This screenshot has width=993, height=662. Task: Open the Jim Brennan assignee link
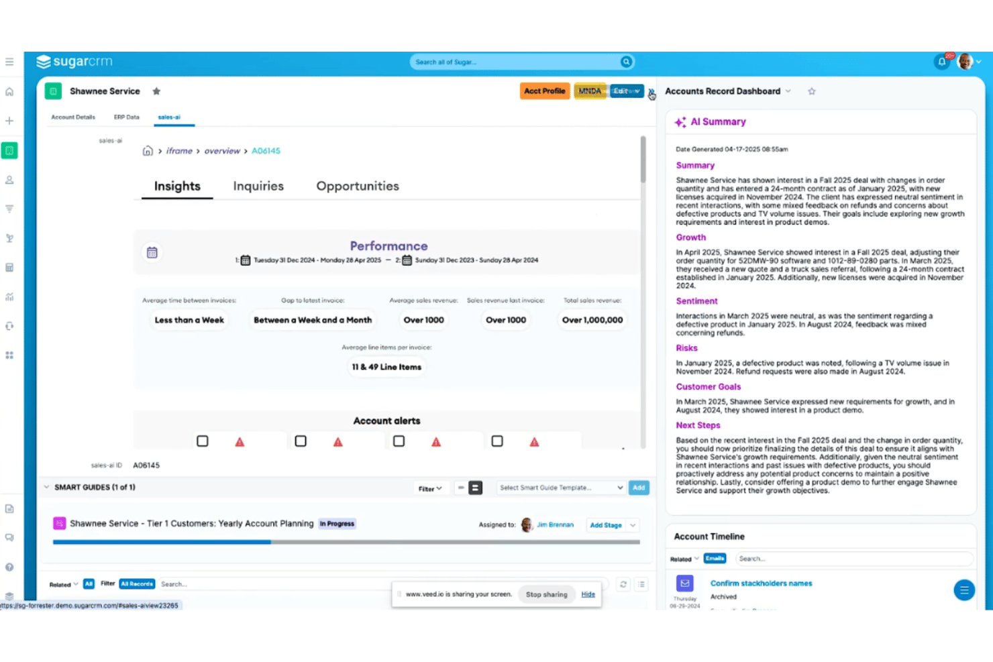point(556,525)
